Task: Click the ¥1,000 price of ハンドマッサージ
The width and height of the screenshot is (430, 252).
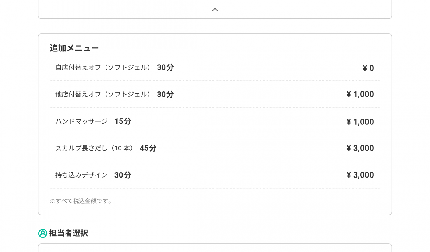Action: [360, 122]
